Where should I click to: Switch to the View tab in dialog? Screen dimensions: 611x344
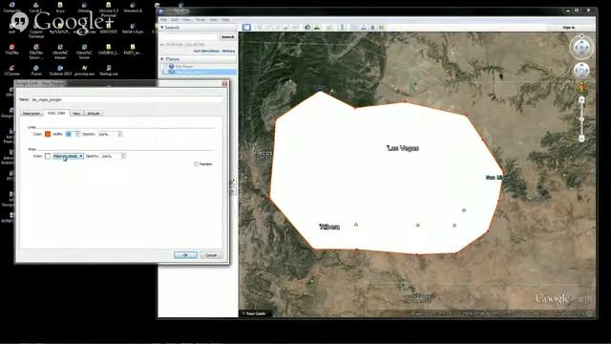[x=76, y=113]
